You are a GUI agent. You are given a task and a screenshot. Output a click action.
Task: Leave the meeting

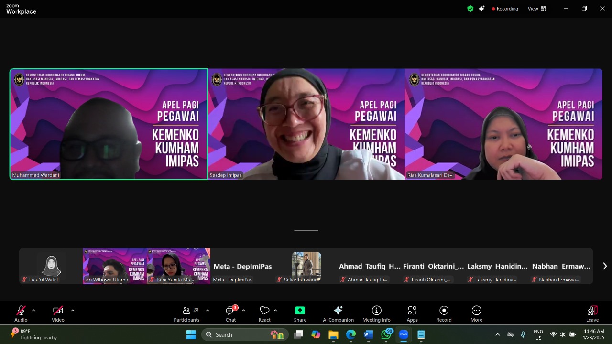click(x=592, y=313)
